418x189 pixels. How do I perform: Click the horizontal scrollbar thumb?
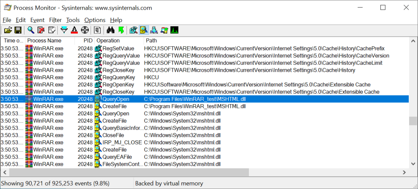129,172
